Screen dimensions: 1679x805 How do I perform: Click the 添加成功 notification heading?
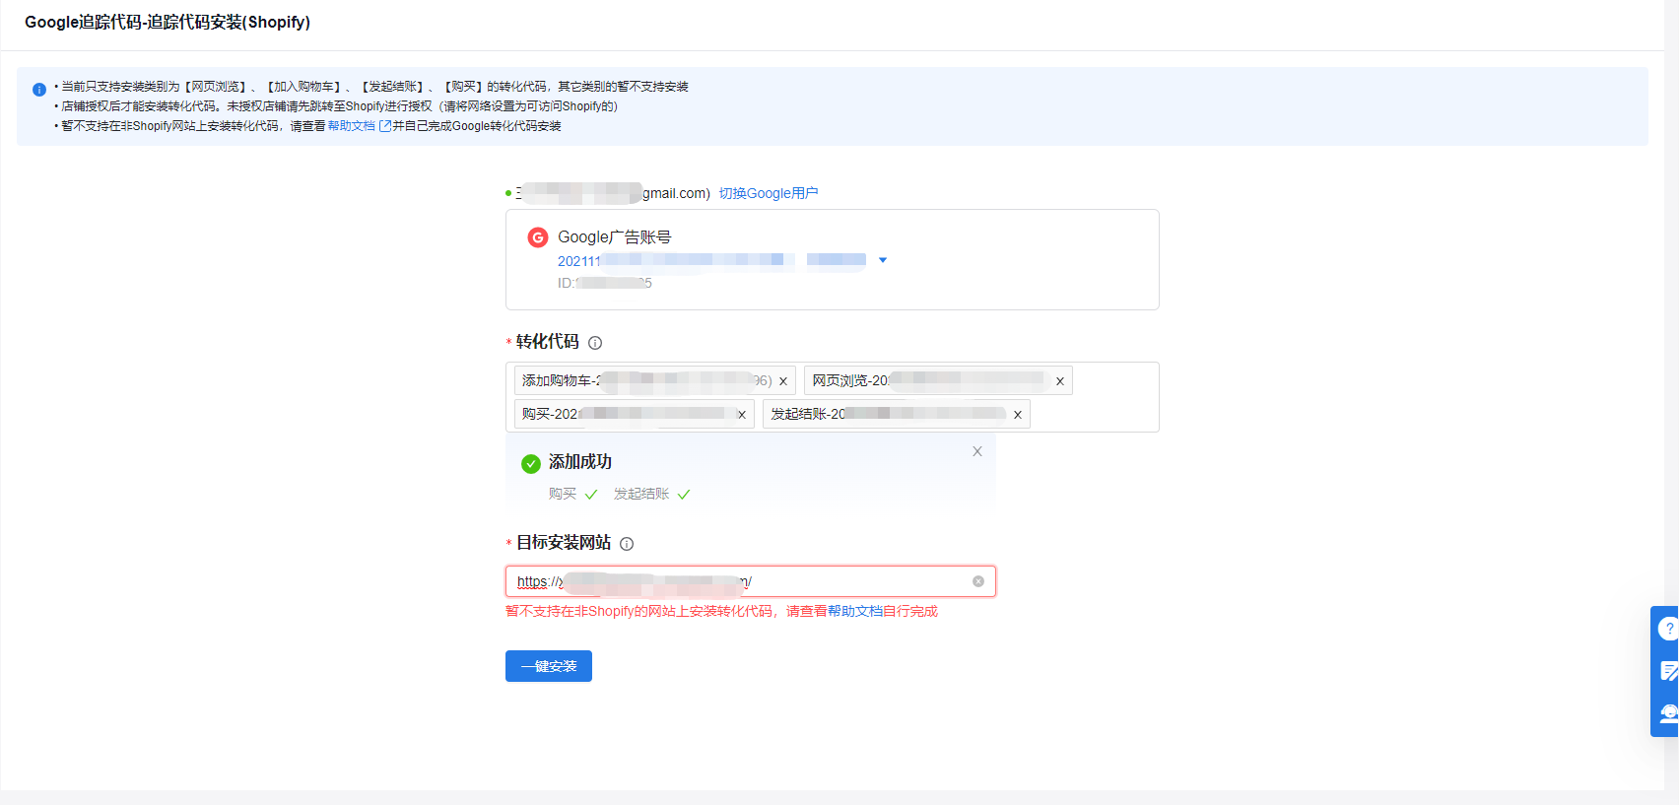point(580,462)
